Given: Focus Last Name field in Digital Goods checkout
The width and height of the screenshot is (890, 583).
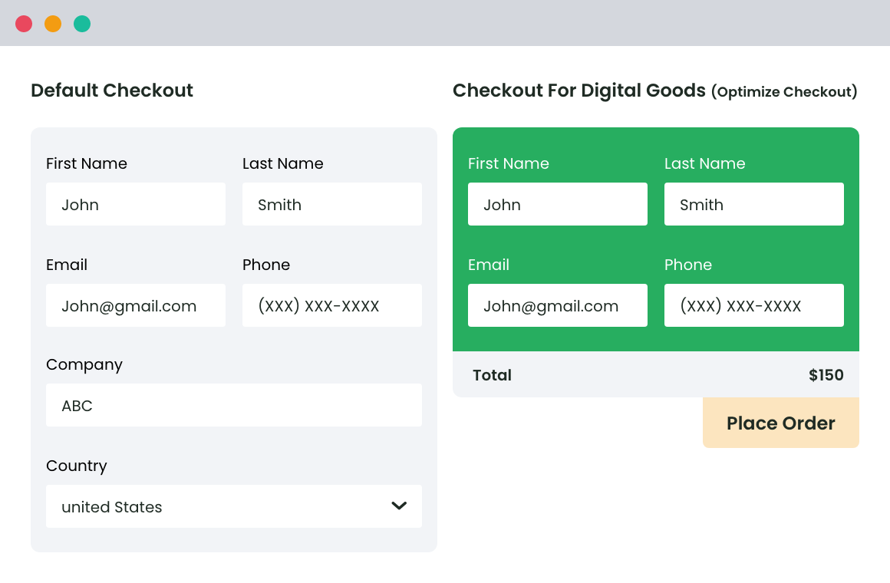Looking at the screenshot, I should [x=753, y=204].
